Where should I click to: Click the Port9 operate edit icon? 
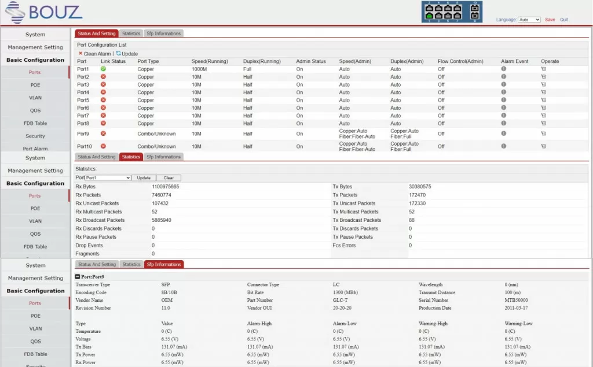[543, 134]
